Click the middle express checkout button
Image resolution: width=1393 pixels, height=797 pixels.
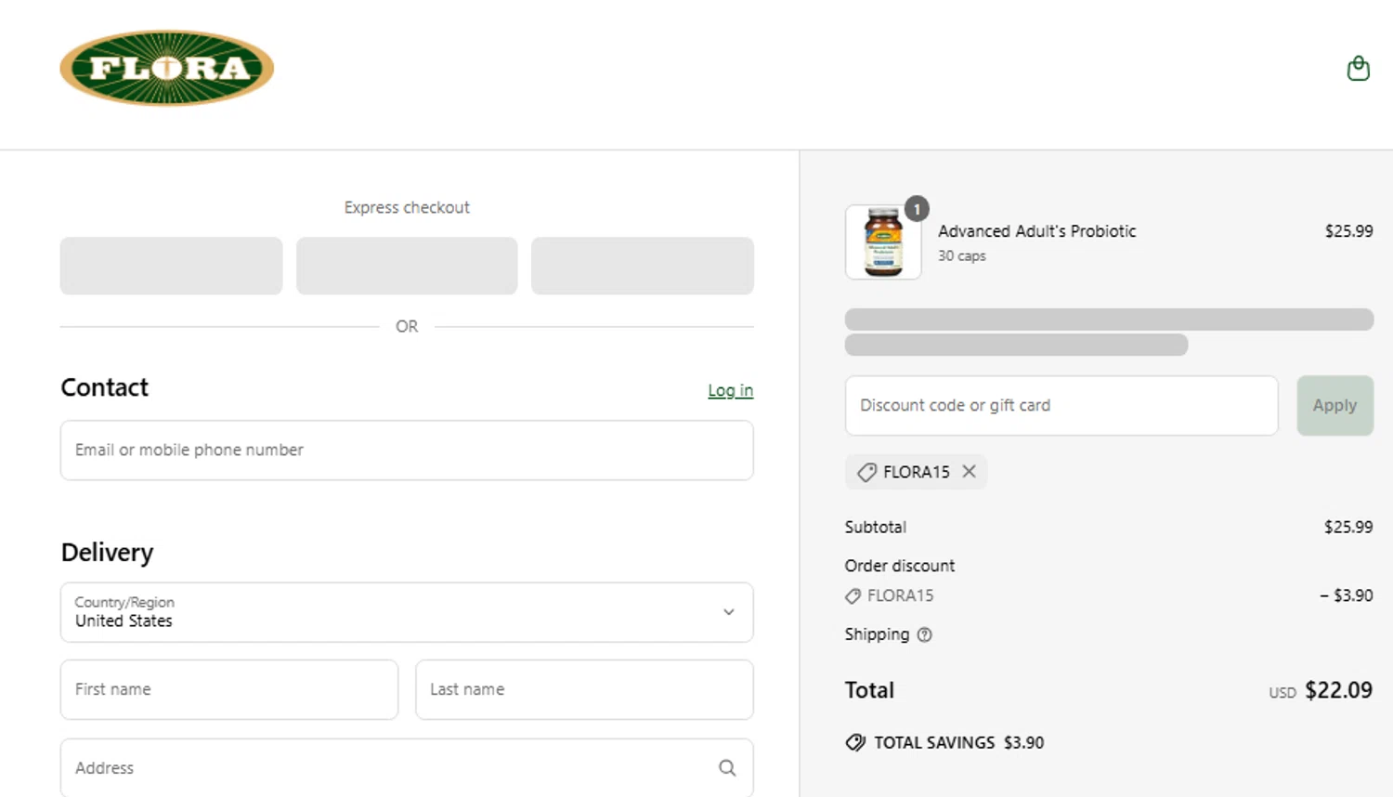point(407,266)
